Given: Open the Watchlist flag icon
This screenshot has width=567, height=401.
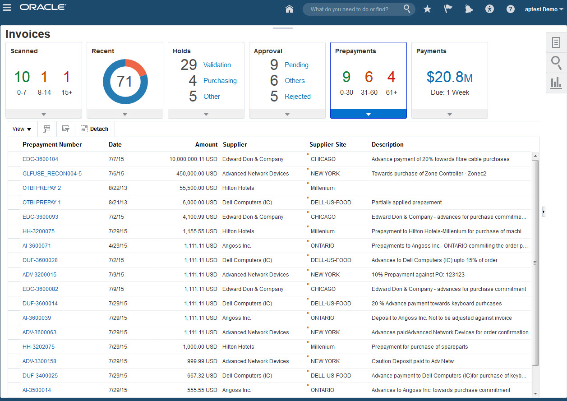Looking at the screenshot, I should tap(448, 9).
